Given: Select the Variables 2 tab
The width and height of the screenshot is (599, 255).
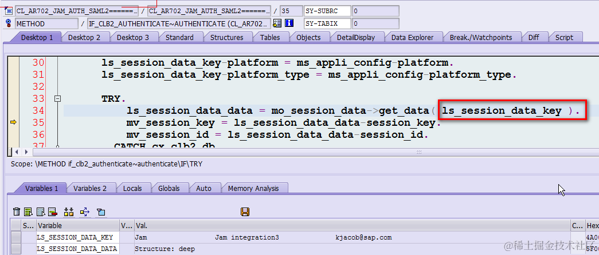Looking at the screenshot, I should click(90, 188).
